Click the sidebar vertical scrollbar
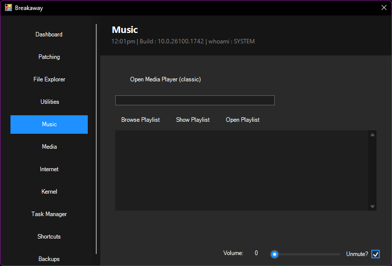The image size is (392, 266). click(x=96, y=139)
